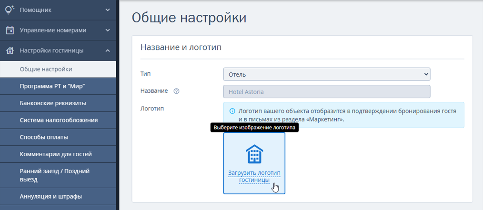
Task: Collapse the Настройки гостиницы section chevron
Action: coord(108,50)
